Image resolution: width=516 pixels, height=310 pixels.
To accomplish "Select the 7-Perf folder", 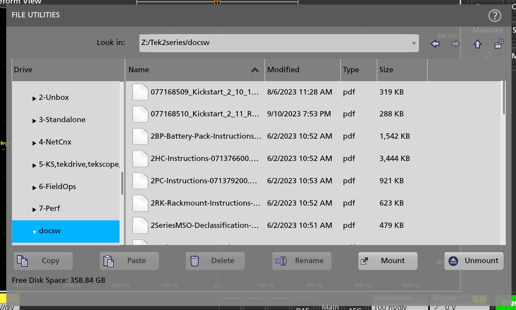I will 50,209.
